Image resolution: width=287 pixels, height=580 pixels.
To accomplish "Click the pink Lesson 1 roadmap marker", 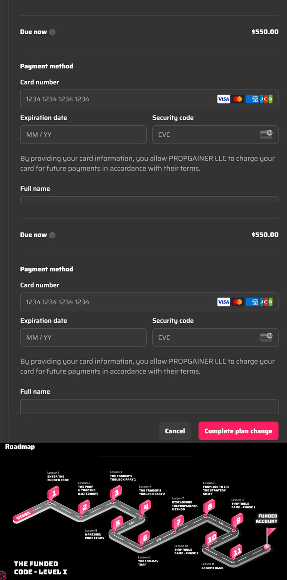I will tap(54, 494).
